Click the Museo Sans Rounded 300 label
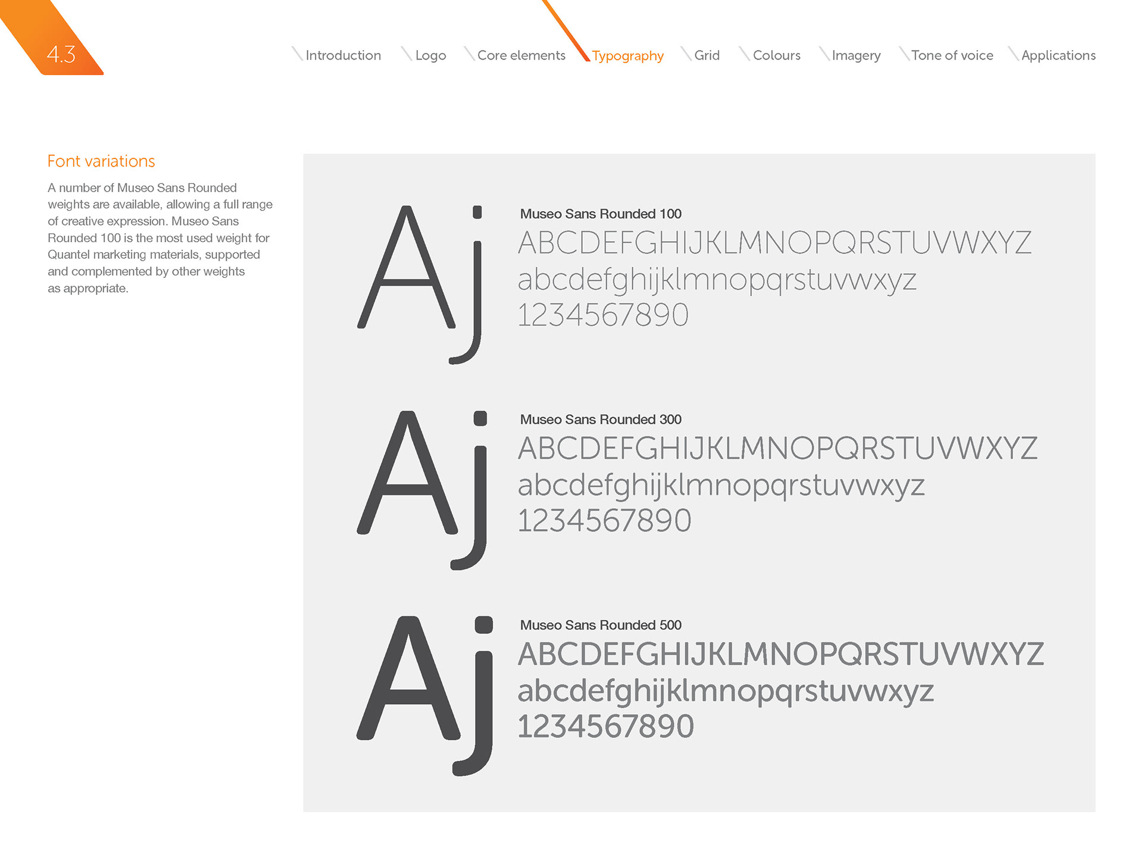1143x857 pixels. click(601, 420)
